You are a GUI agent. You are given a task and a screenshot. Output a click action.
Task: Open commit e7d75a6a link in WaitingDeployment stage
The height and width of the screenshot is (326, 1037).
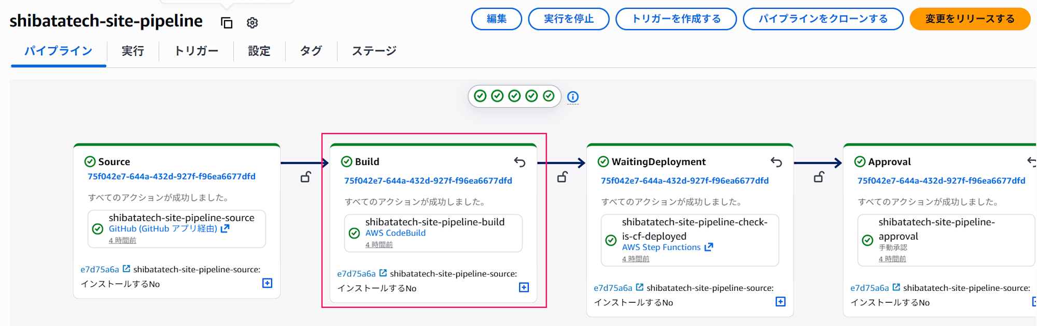coord(613,288)
